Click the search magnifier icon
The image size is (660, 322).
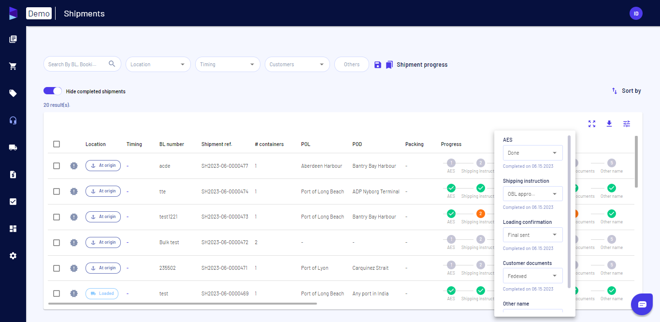pyautogui.click(x=112, y=64)
